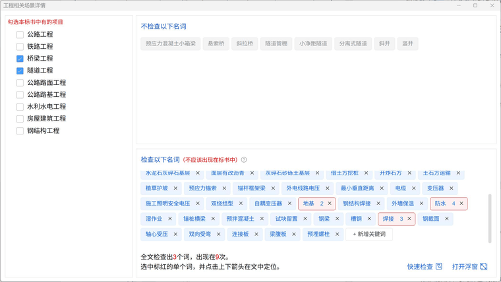The height and width of the screenshot is (282, 501).
Task: Click the 小净距隧道 excluded word
Action: [313, 43]
